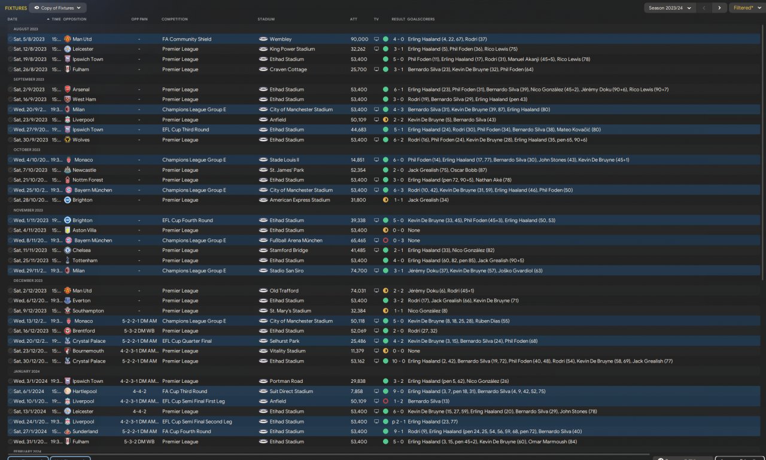Click the red loss indicator for the 0 - 3 Bayern result
Viewport: 766px width, 460px height.
(385, 240)
